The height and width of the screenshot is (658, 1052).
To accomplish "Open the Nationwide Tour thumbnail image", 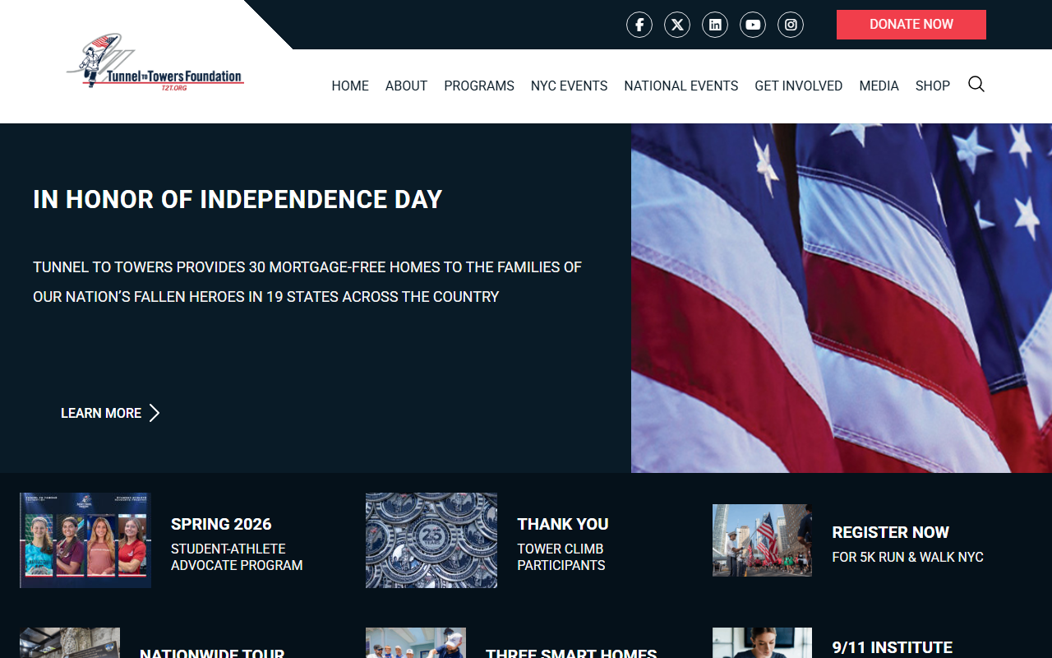I will pos(70,642).
